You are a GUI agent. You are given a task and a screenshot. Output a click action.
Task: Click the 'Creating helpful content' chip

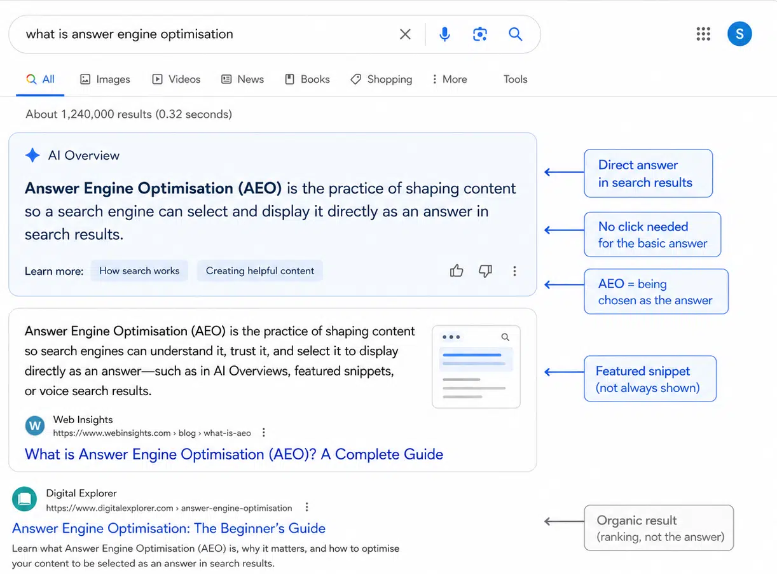tap(260, 270)
